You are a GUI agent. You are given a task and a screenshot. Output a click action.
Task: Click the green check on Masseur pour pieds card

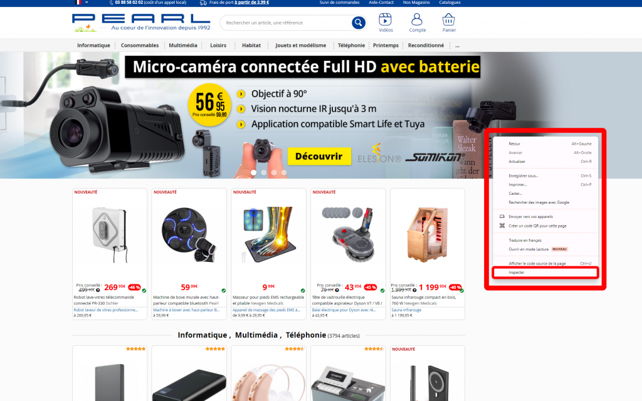303,291
